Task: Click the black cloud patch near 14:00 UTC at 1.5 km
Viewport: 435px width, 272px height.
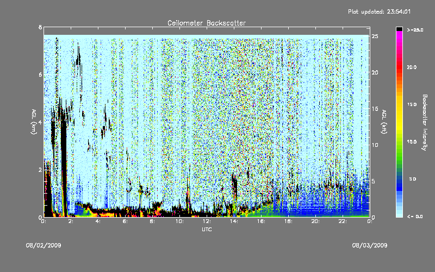Action: click(234, 184)
